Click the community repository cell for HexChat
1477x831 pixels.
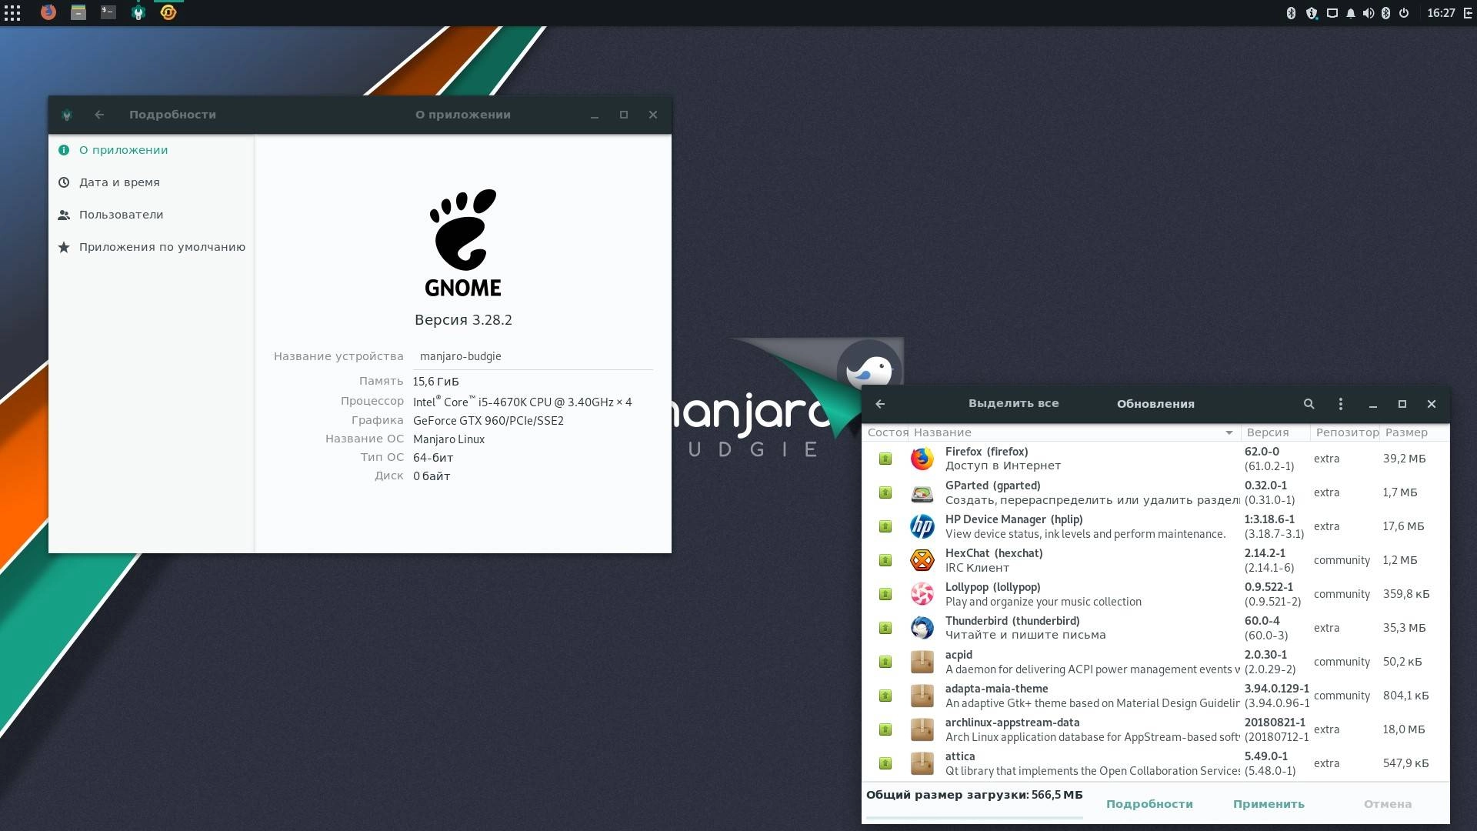(1342, 560)
